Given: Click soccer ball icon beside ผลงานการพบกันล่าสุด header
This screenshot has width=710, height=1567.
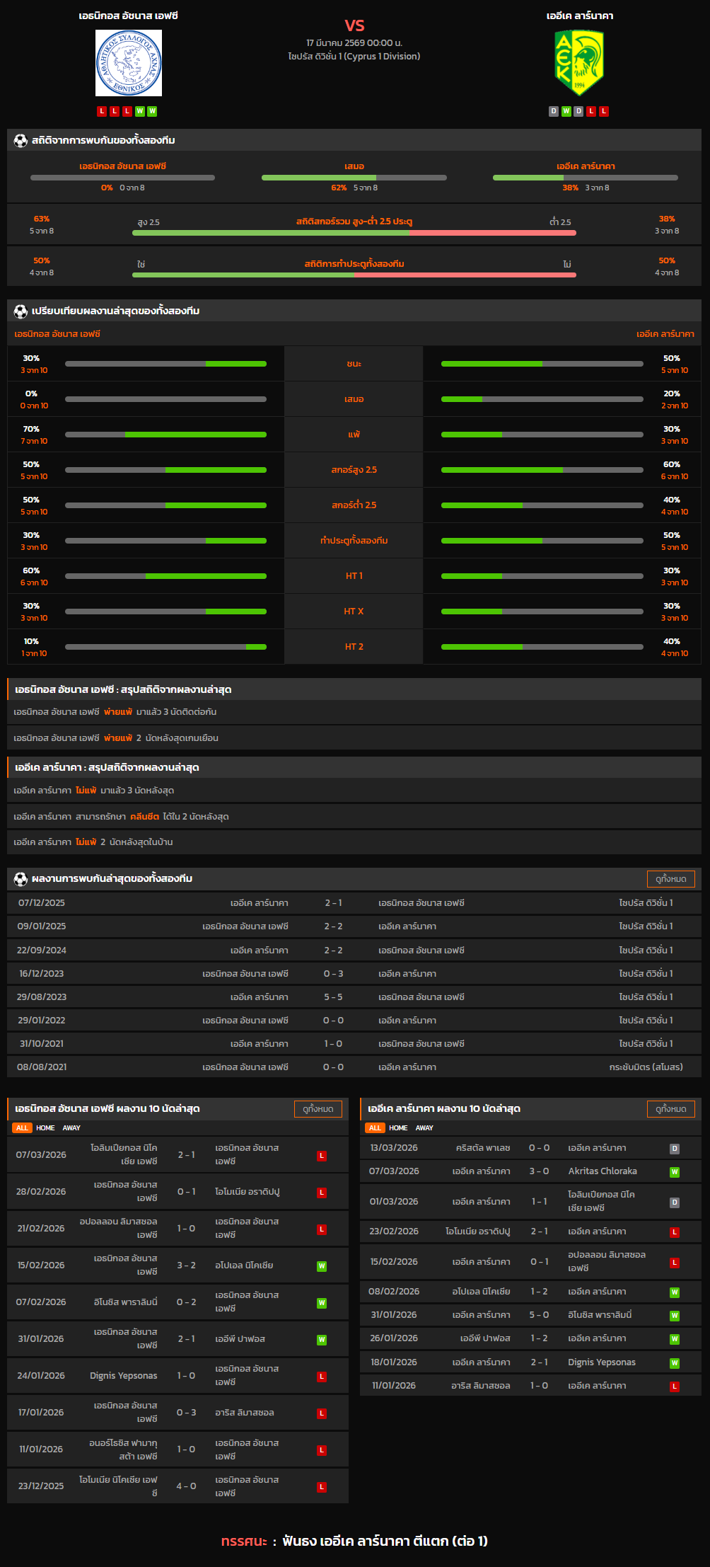Looking at the screenshot, I should click(21, 879).
